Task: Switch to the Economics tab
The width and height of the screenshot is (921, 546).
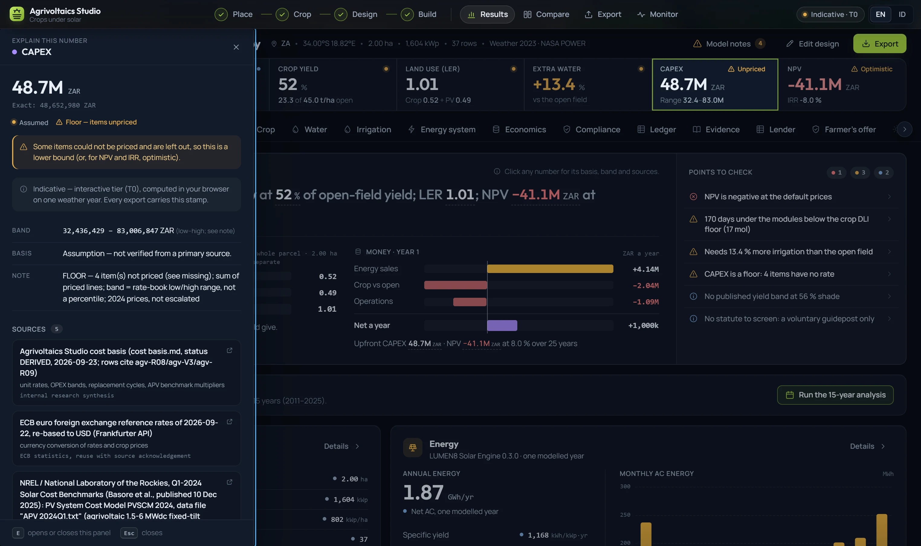Action: [519, 130]
